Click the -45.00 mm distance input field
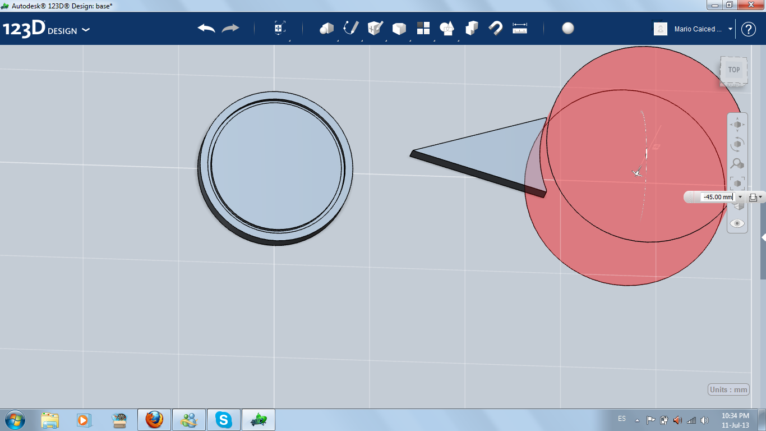Screen dimensions: 766x431 718,197
